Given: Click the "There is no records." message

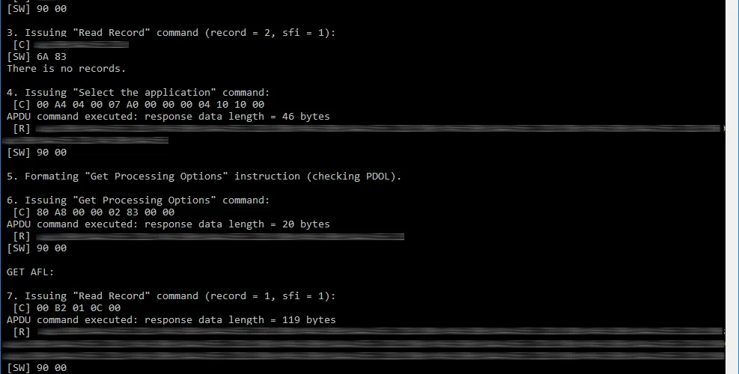Looking at the screenshot, I should click(x=67, y=68).
